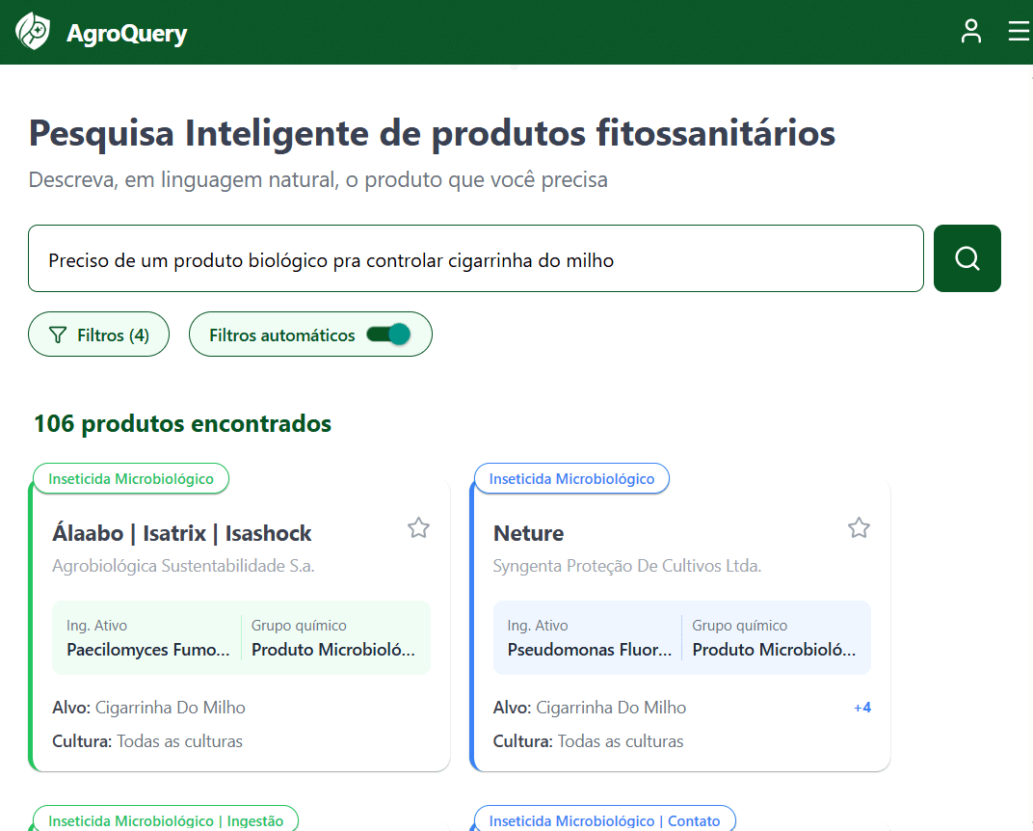1033x831 pixels.
Task: Open the hamburger menu icon
Action: tap(1019, 31)
